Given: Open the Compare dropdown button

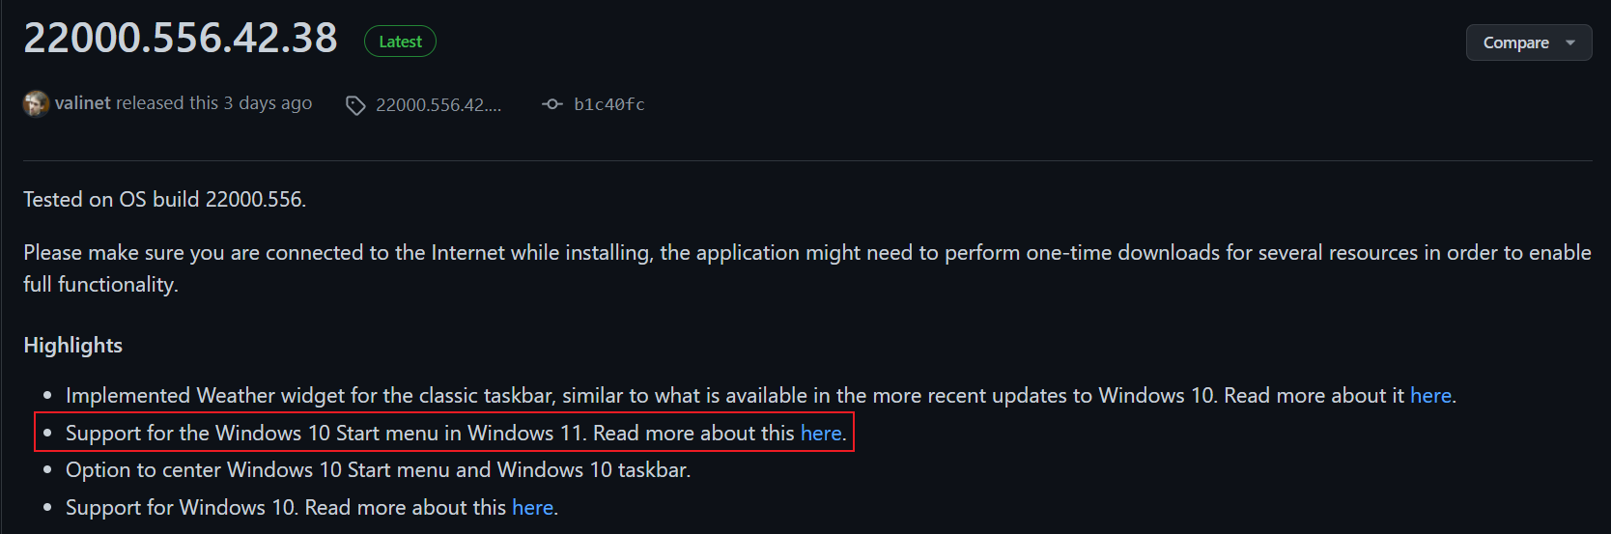Looking at the screenshot, I should [x=1516, y=42].
